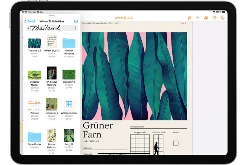The height and width of the screenshot is (165, 248).
Task: Select the Grüner Farn heading text
Action: click(x=97, y=130)
